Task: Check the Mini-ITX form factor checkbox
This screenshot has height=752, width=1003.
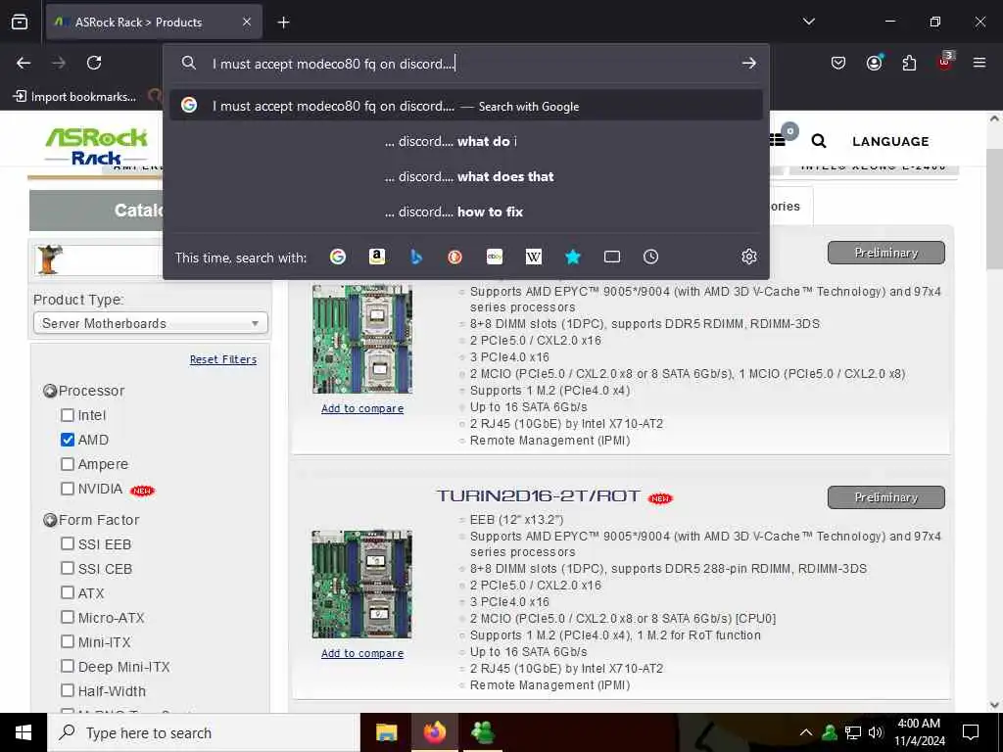Action: point(68,641)
